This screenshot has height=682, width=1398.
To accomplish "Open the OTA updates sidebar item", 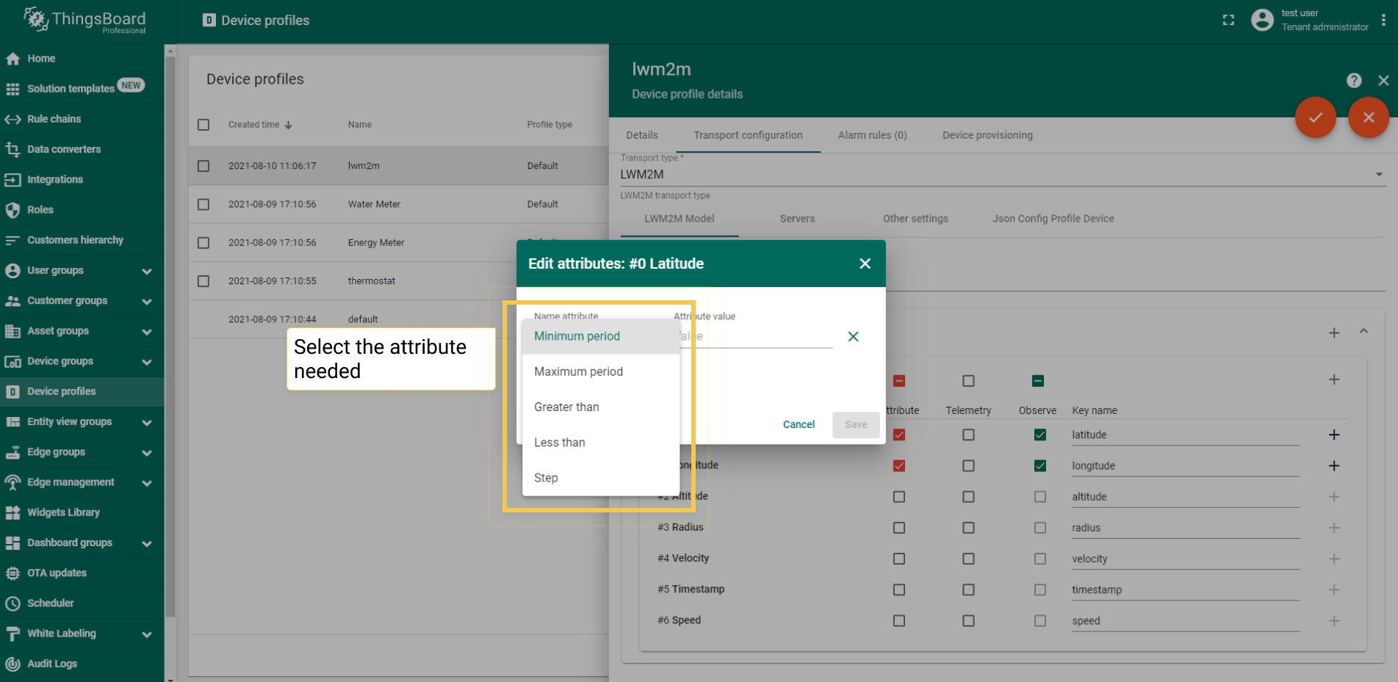I will pyautogui.click(x=57, y=573).
